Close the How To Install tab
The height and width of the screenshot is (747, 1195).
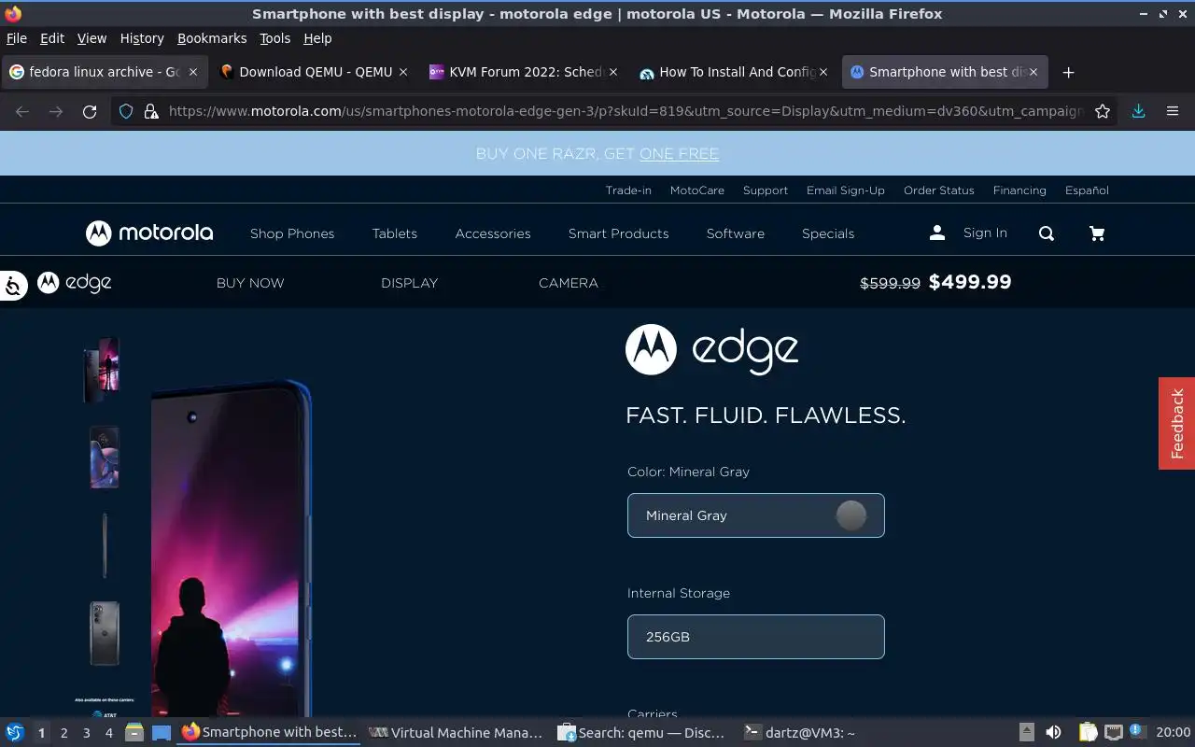(823, 72)
